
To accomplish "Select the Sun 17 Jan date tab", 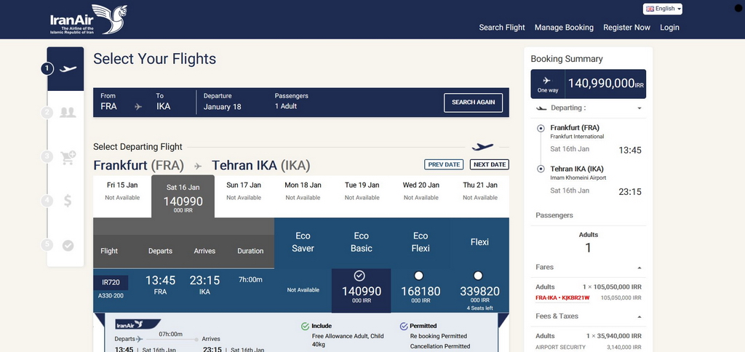I will click(x=244, y=191).
